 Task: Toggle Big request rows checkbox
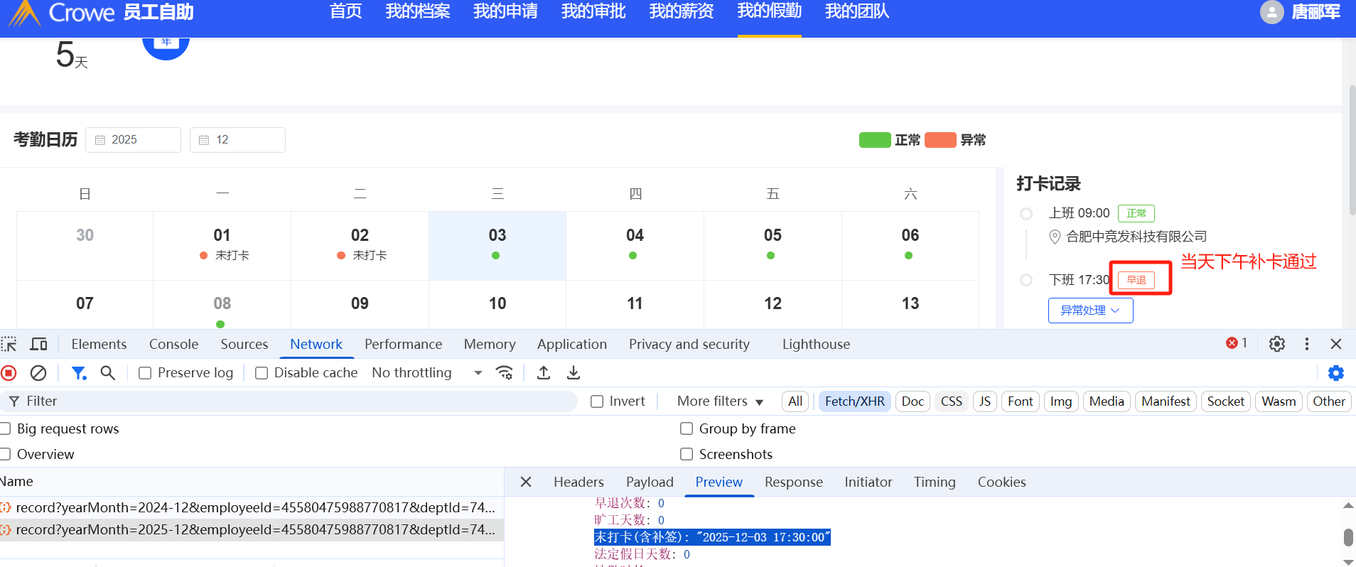pyautogui.click(x=5, y=428)
